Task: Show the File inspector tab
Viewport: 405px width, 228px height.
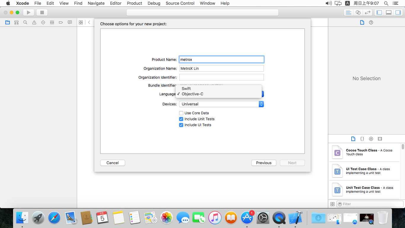Action: (x=362, y=23)
